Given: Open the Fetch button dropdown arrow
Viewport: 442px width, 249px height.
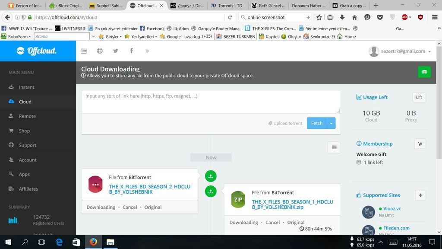Looking at the screenshot, I should click(x=331, y=123).
